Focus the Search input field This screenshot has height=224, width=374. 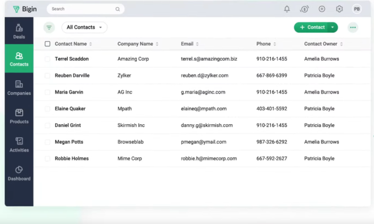pyautogui.click(x=82, y=9)
